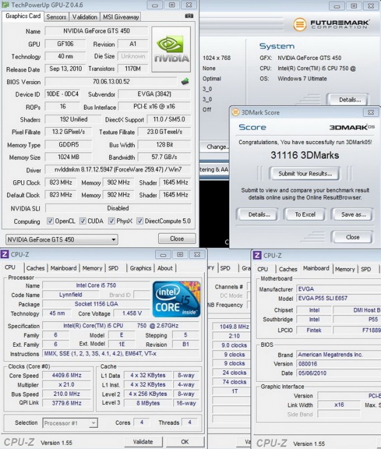Click the BIOS save chip icon in GPU-Z
The height and width of the screenshot is (449, 381).
click(185, 82)
